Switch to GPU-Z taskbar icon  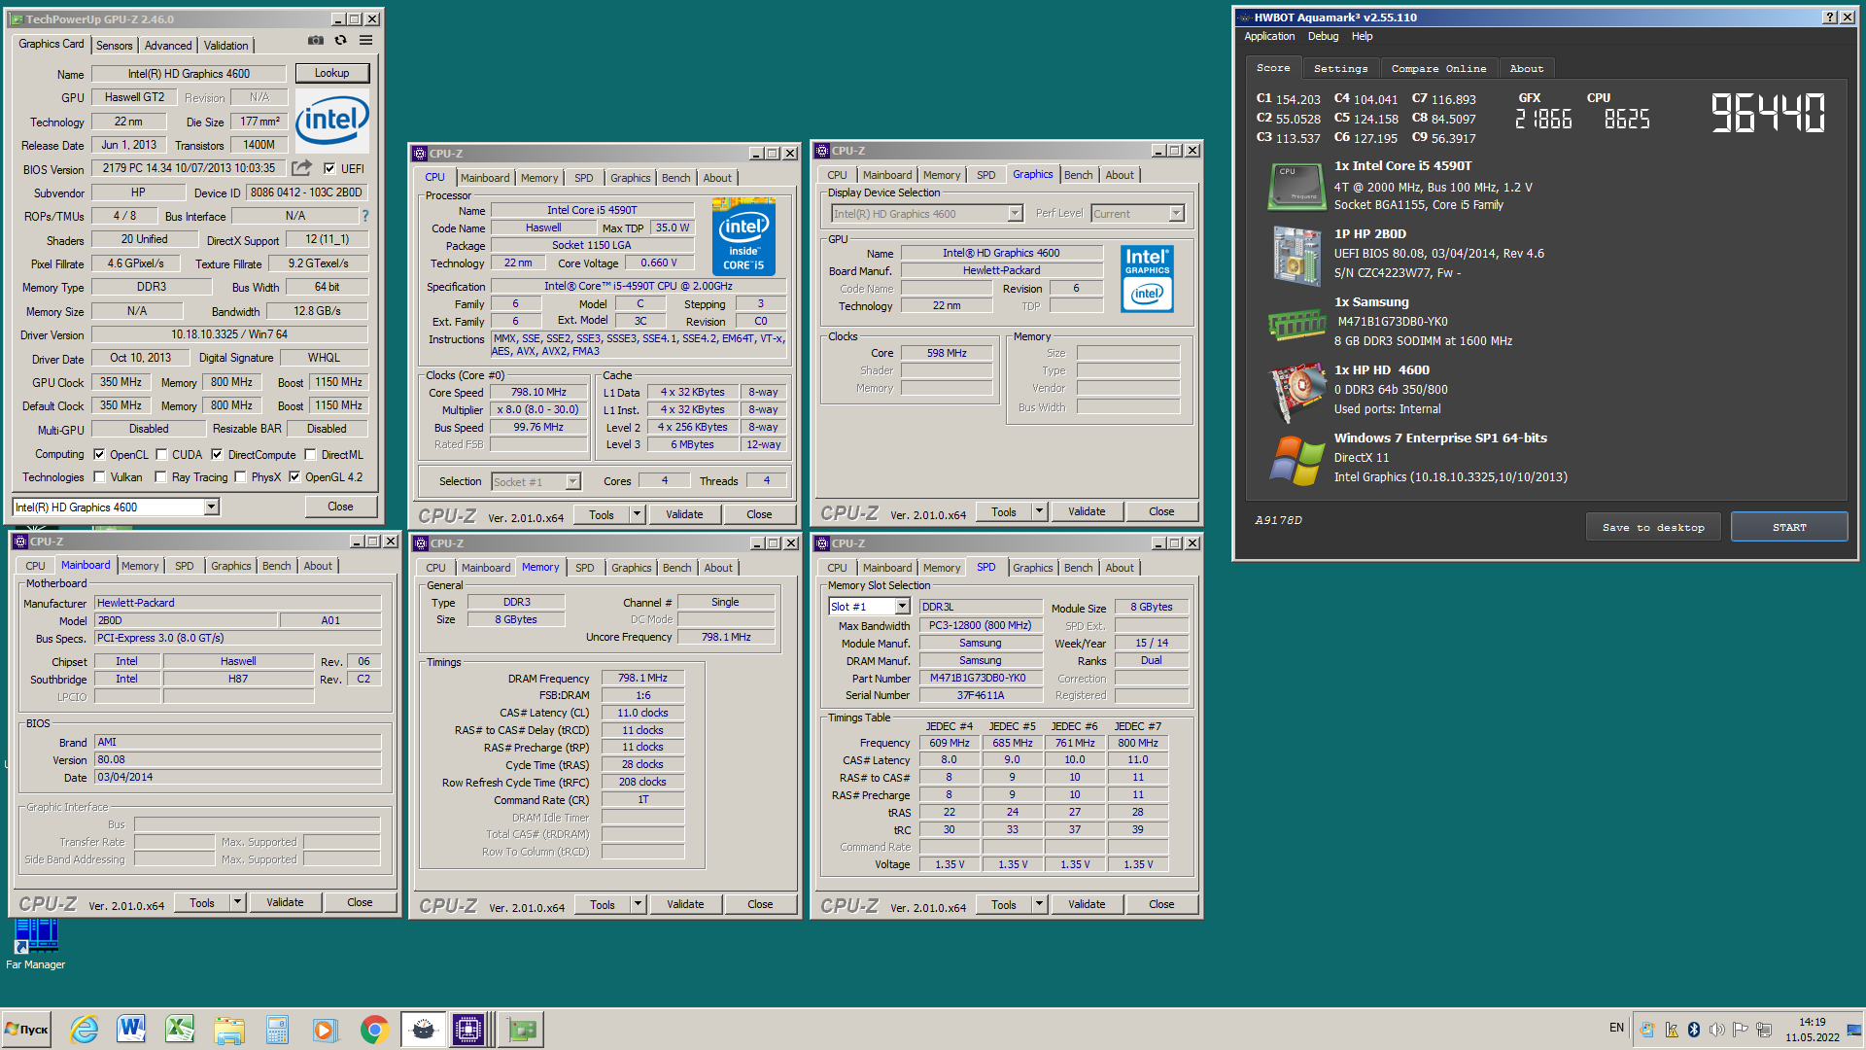(523, 1030)
